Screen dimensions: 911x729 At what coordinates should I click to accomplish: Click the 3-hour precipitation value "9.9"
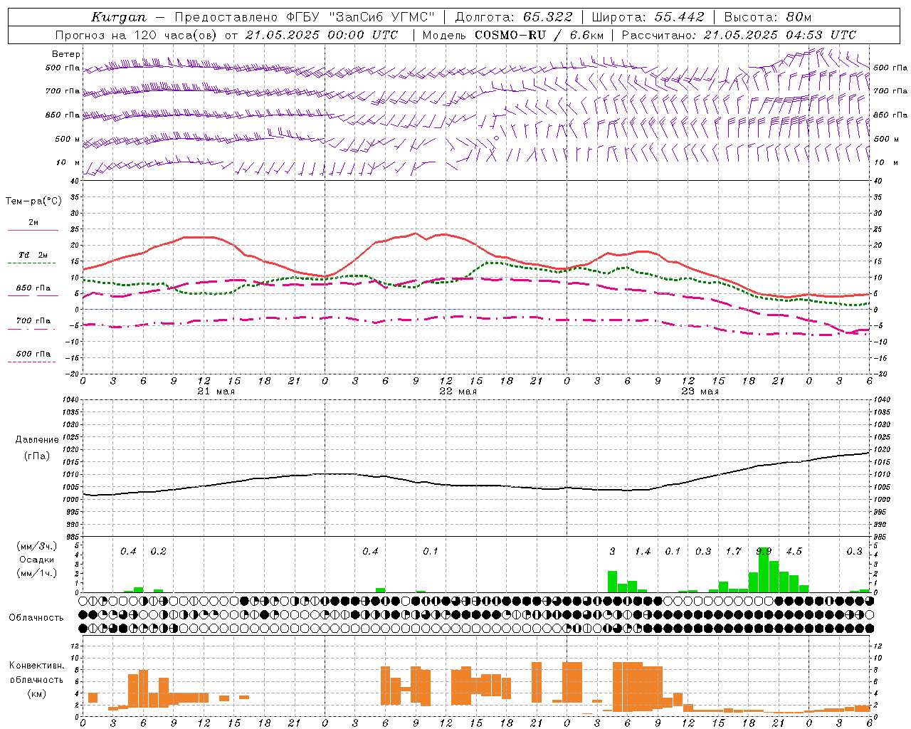coord(764,552)
